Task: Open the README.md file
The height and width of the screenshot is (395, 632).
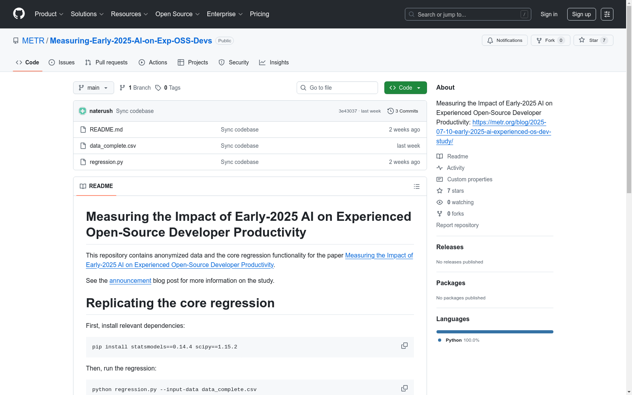Action: (106, 130)
